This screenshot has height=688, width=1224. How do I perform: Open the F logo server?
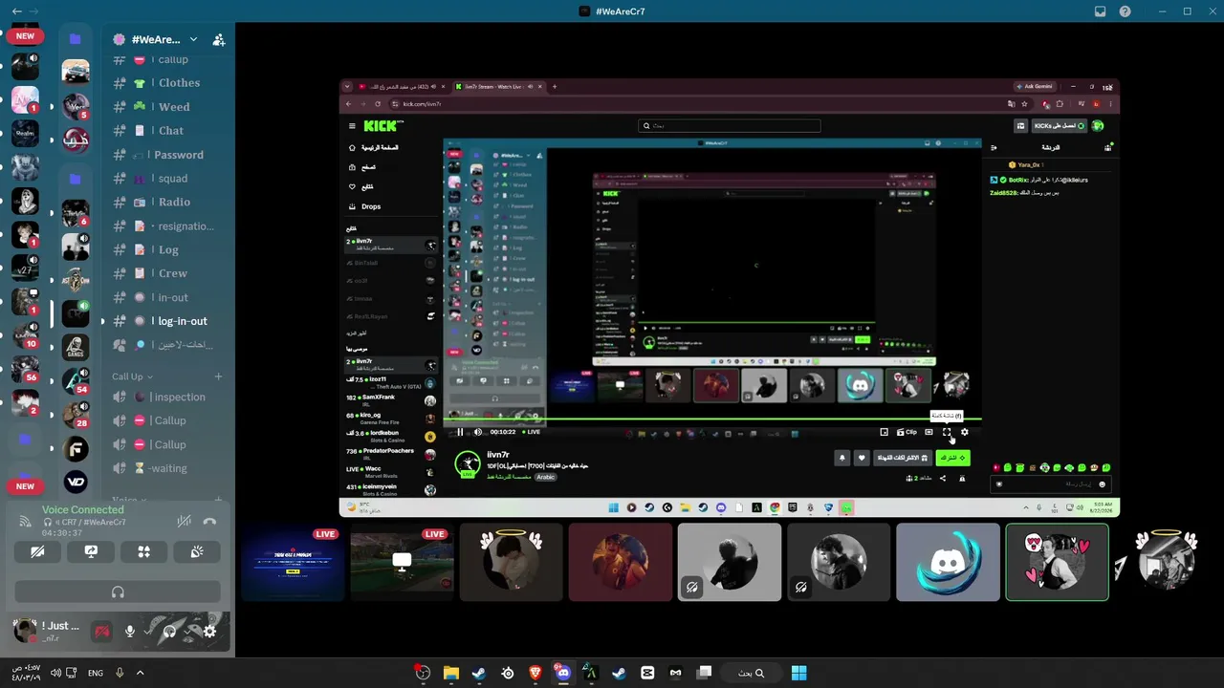76,448
